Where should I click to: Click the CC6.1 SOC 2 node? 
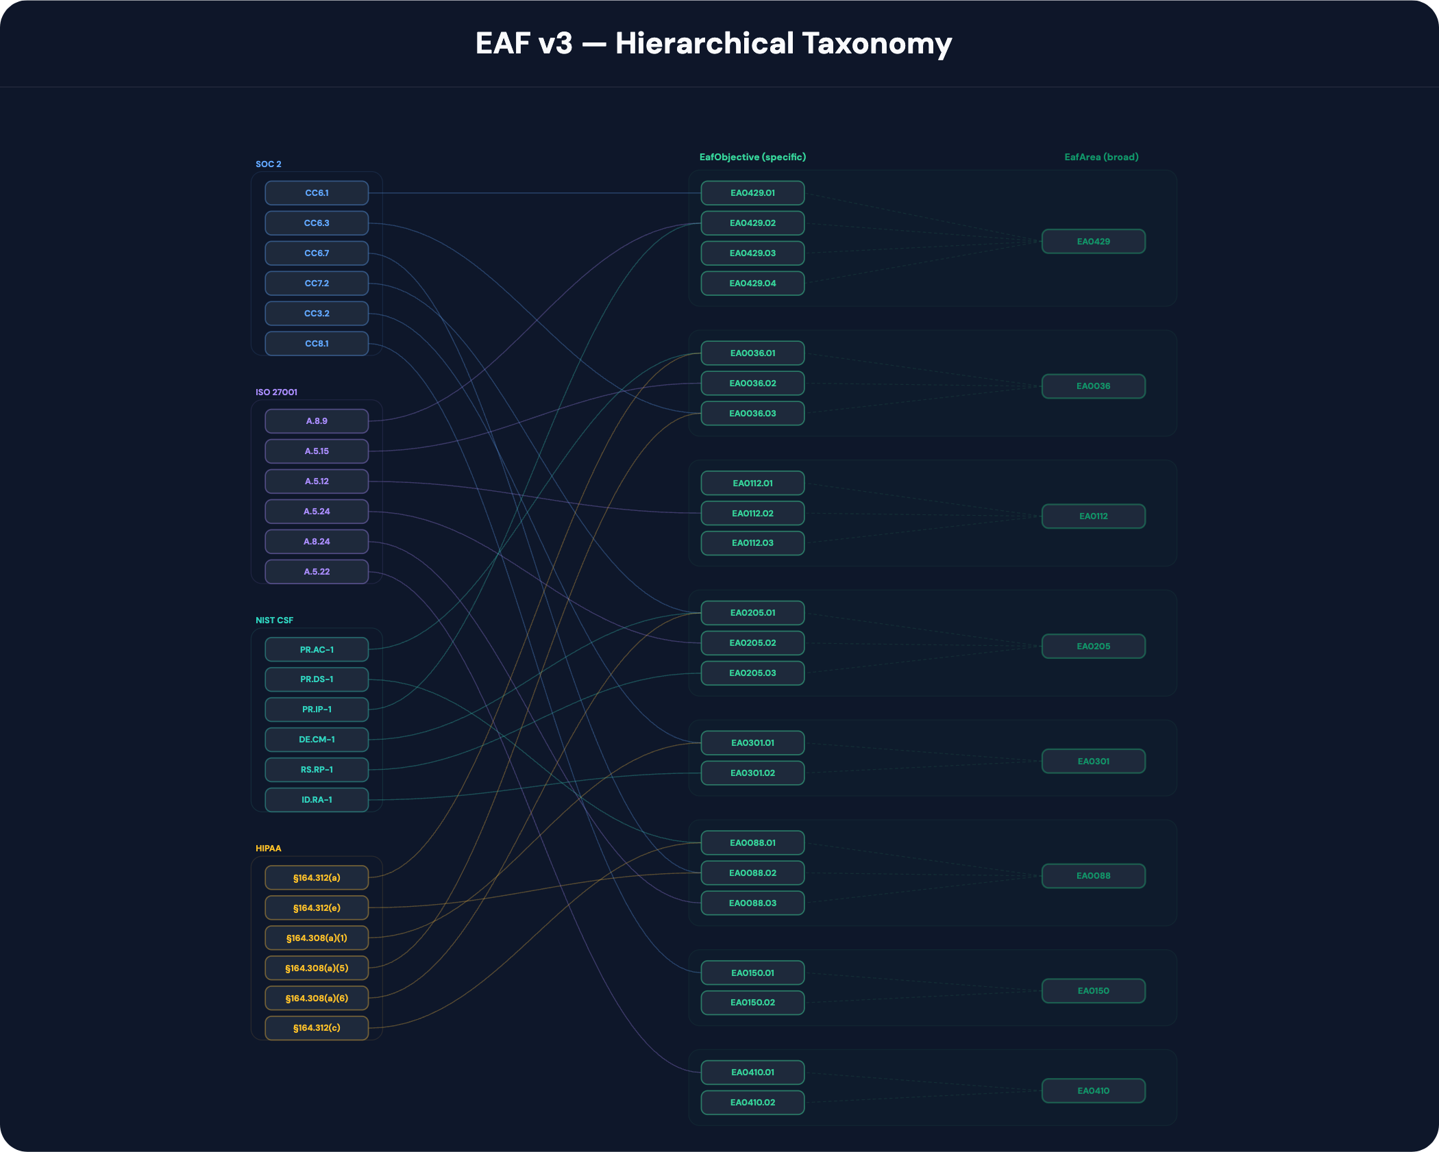pyautogui.click(x=317, y=193)
